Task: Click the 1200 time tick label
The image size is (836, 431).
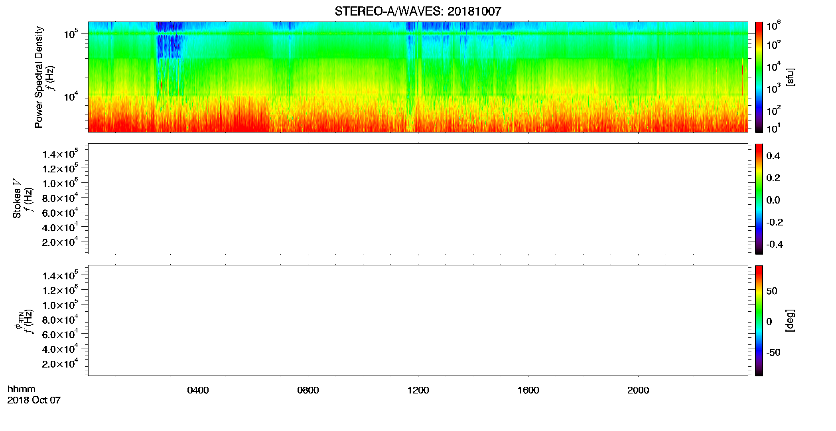Action: pos(418,390)
